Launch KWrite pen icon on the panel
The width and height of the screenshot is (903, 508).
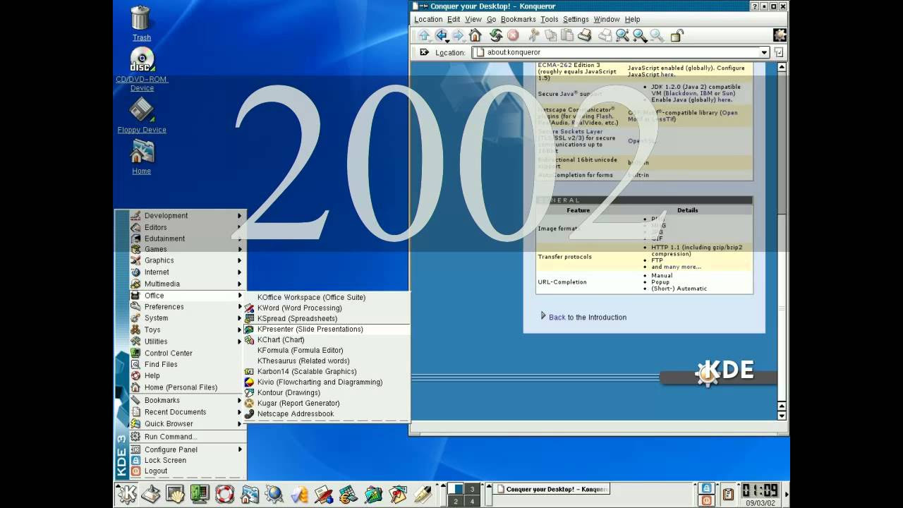tap(423, 494)
